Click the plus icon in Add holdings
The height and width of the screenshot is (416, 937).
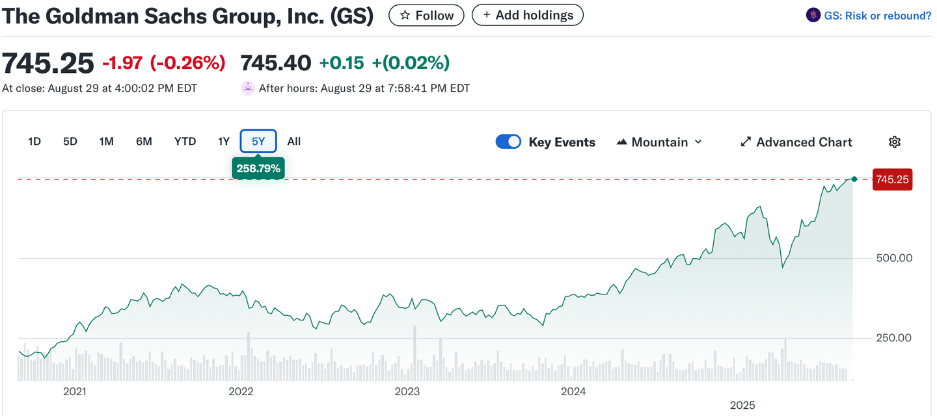tap(486, 15)
